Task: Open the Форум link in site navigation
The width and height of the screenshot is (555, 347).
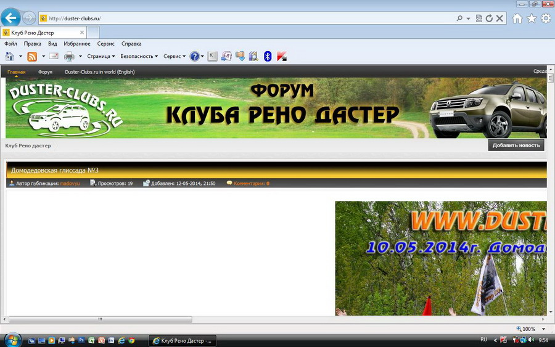Action: tap(45, 72)
